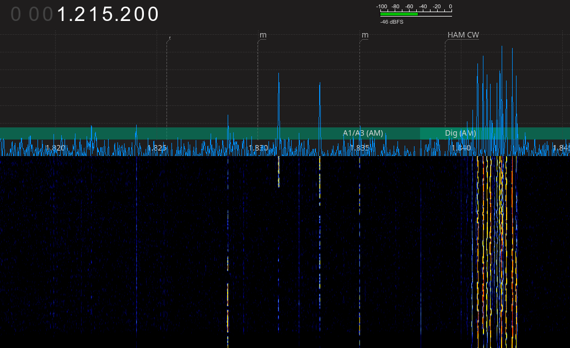Click the -100 mark on the signal meter scale

click(x=381, y=7)
